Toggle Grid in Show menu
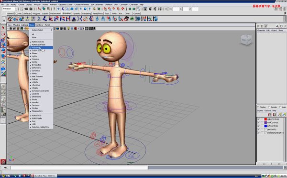287x178 pixels. click(41, 121)
